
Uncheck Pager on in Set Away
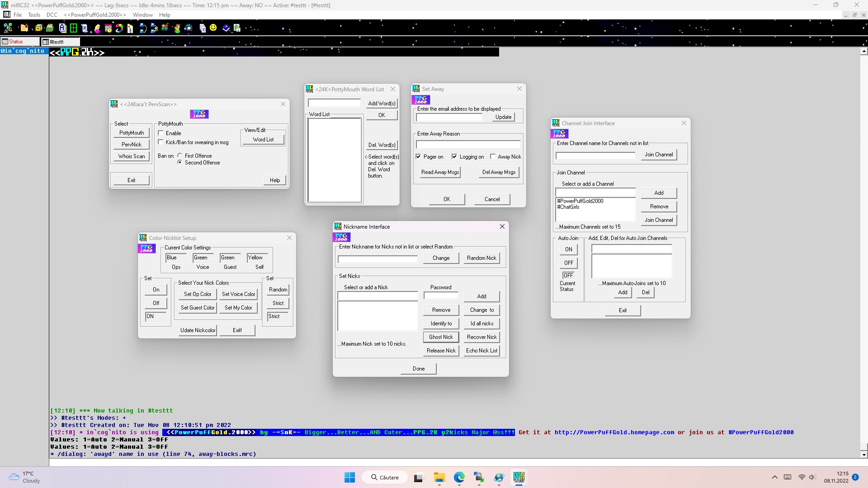pyautogui.click(x=418, y=156)
